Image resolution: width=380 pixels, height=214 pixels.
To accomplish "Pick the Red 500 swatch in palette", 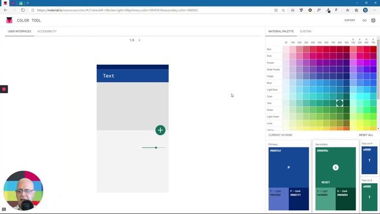I will 319,49.
